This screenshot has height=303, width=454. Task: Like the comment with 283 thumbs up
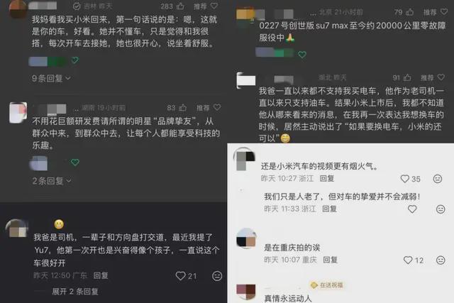[180, 6]
